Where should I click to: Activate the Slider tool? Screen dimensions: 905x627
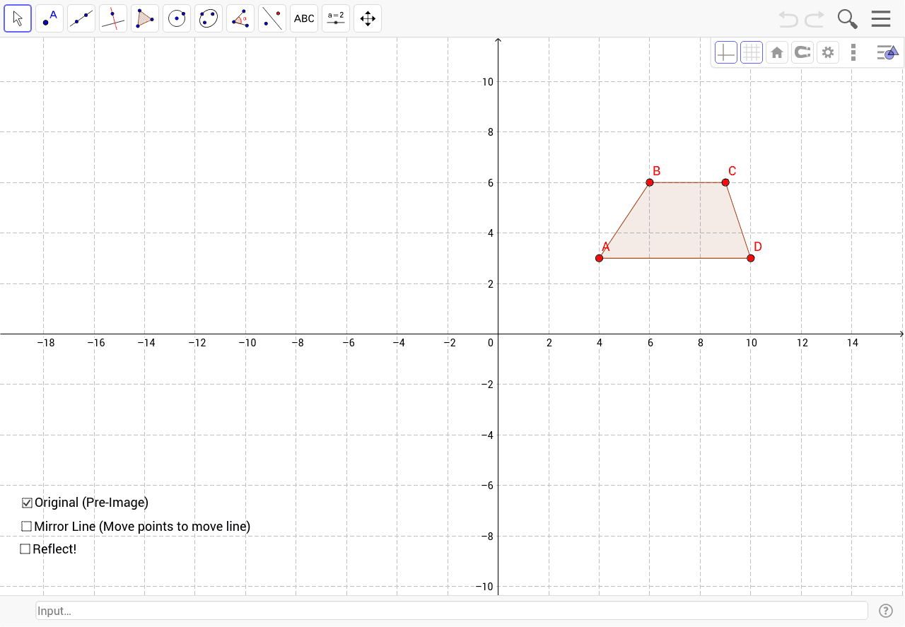point(335,18)
